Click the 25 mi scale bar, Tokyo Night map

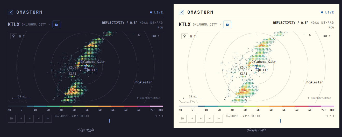pyautogui.click(x=22, y=97)
